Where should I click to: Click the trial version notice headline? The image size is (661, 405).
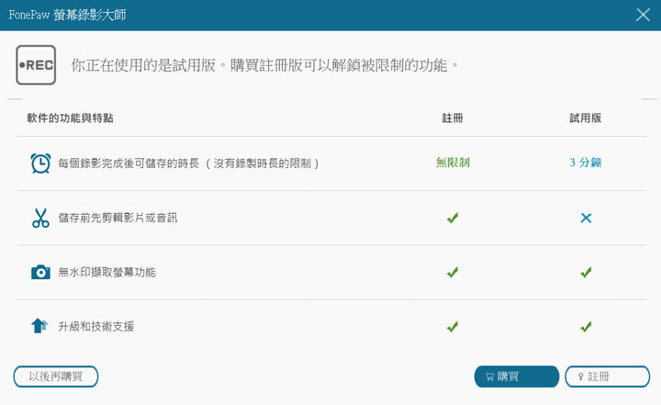pos(265,65)
